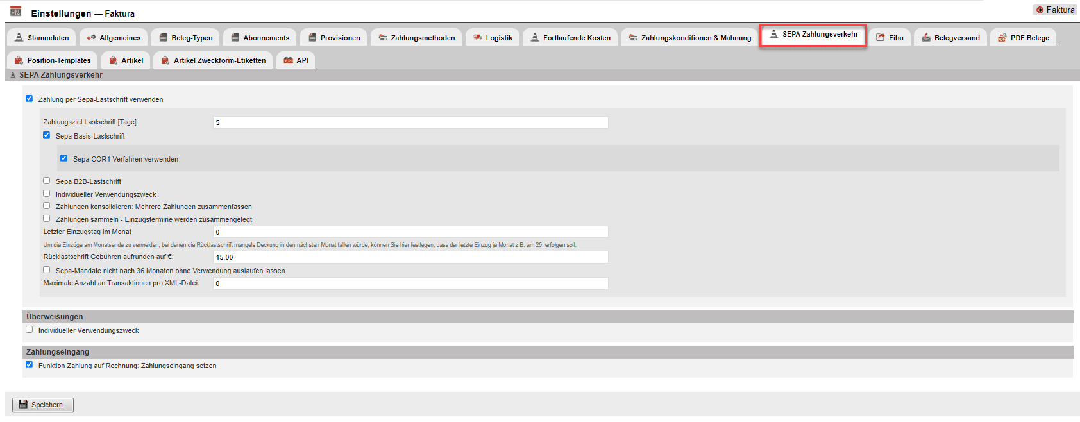Open the Position-Templates tab
Viewport: 1080px width, 422px height.
53,60
